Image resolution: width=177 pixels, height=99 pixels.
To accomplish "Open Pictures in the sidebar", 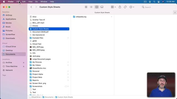I will click(x=9, y=31).
